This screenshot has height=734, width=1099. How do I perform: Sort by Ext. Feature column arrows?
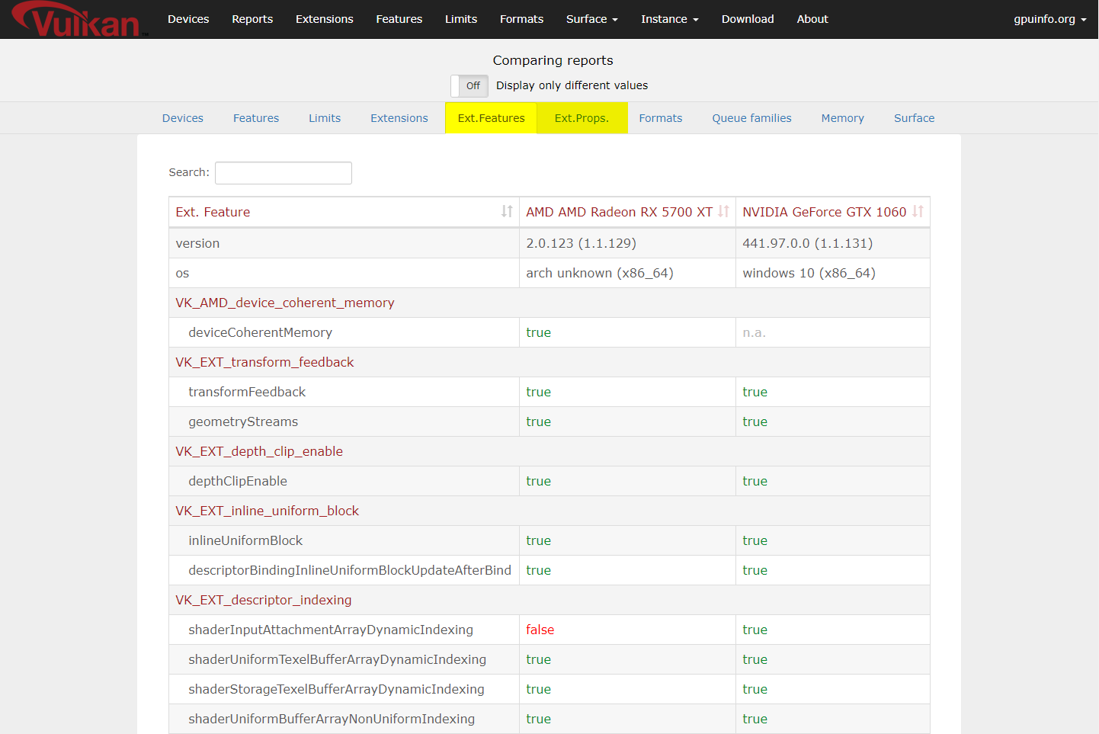pyautogui.click(x=507, y=212)
